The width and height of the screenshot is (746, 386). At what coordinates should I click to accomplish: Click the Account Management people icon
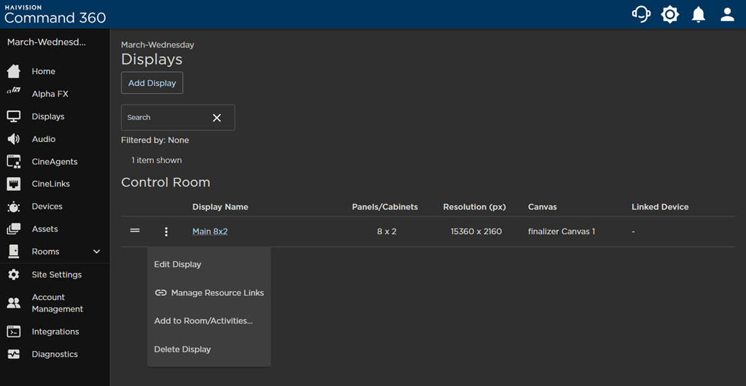pyautogui.click(x=14, y=303)
